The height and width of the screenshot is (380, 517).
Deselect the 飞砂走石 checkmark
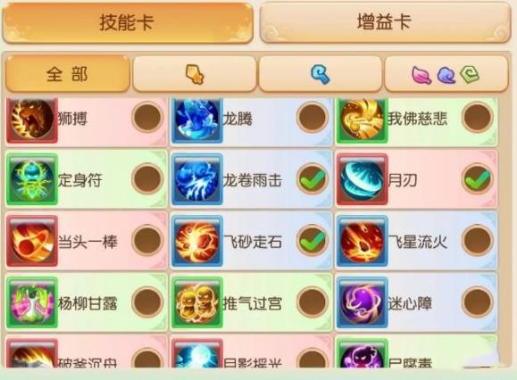coord(313,241)
